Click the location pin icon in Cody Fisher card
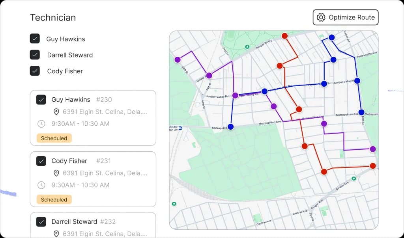The width and height of the screenshot is (404, 238). click(x=56, y=173)
